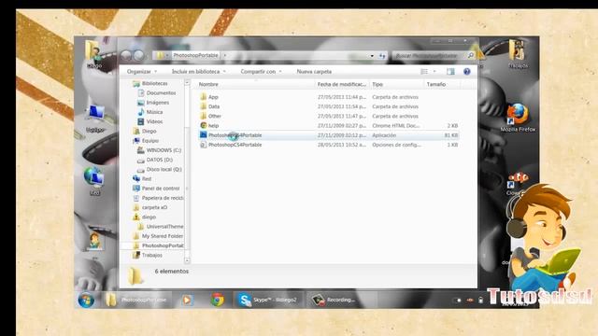Viewport: 598px width, 336px height.
Task: Open the WINDOWS (C:) drive
Action: point(160,150)
